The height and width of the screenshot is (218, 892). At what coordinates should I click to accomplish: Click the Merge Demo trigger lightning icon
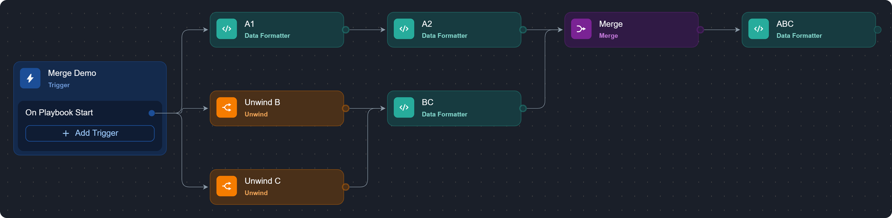click(x=30, y=78)
